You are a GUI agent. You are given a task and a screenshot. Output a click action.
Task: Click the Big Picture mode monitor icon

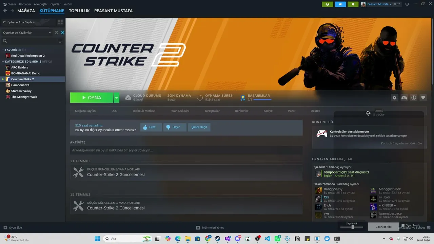coord(407,4)
